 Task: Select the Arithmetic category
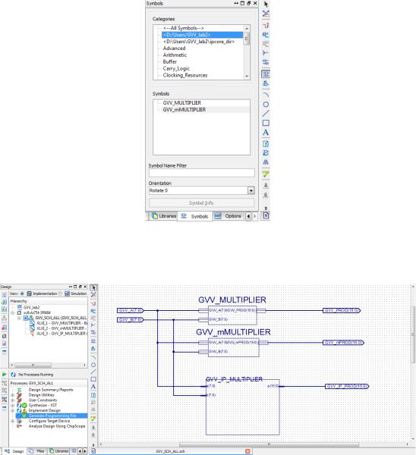click(175, 55)
